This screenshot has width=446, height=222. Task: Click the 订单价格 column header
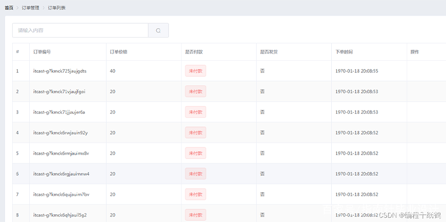tap(119, 52)
